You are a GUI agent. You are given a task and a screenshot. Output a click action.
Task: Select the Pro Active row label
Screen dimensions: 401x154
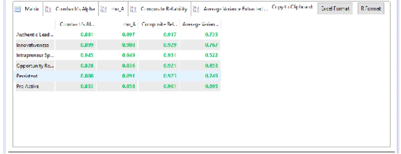click(27, 86)
